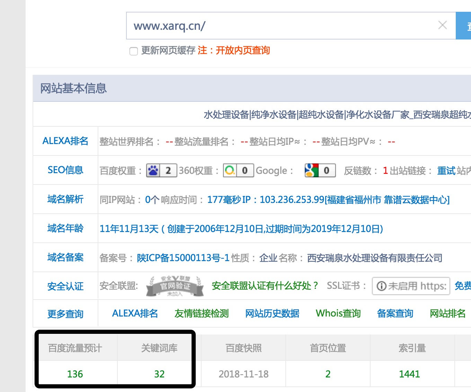Image resolution: width=471 pixels, height=392 pixels.
Task: Click the Google PageRank badge icon
Action: 320,170
